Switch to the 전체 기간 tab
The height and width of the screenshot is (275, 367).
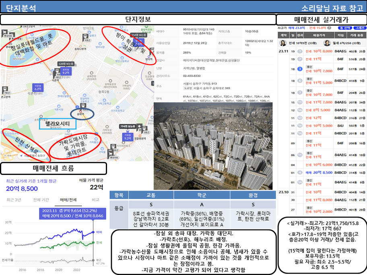(41, 200)
